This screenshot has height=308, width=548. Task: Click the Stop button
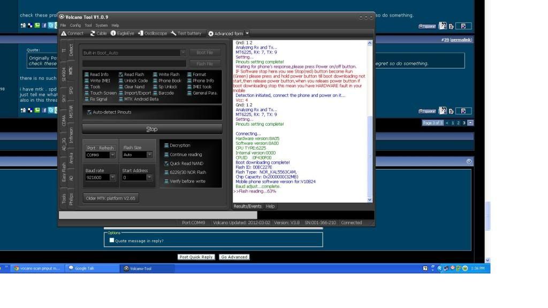[x=152, y=129]
